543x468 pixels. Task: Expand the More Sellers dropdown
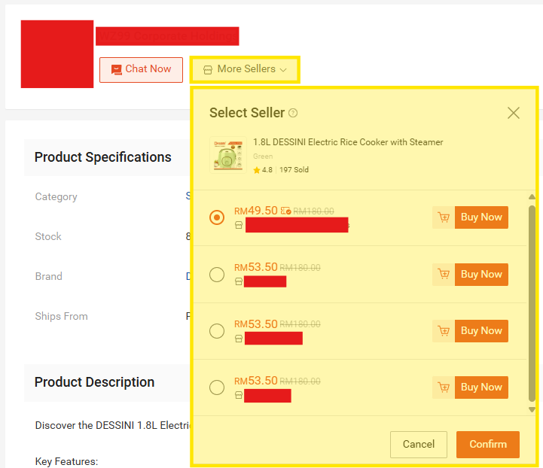pyautogui.click(x=245, y=69)
